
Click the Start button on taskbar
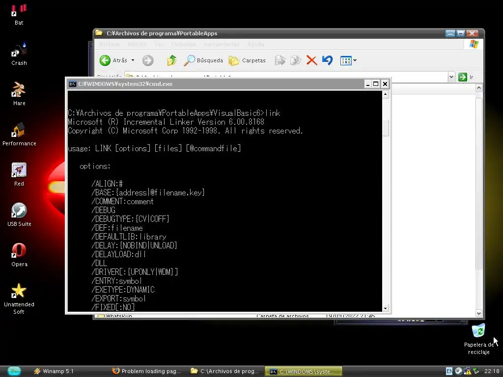[14, 371]
